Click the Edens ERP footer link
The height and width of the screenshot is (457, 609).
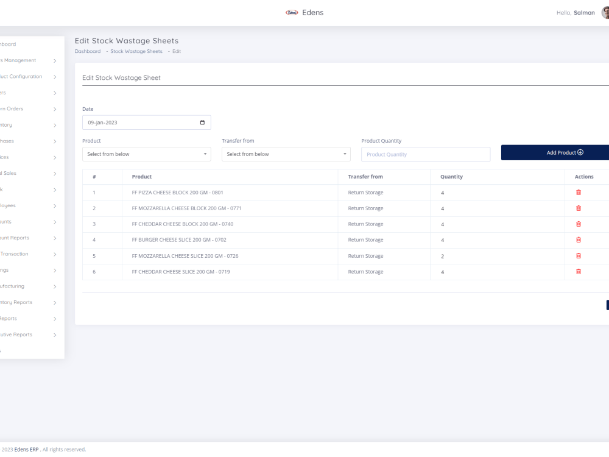pos(26,449)
